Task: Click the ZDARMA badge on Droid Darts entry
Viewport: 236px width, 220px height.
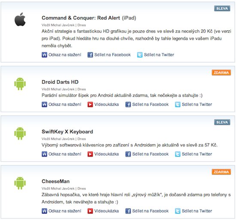Action: pos(221,73)
